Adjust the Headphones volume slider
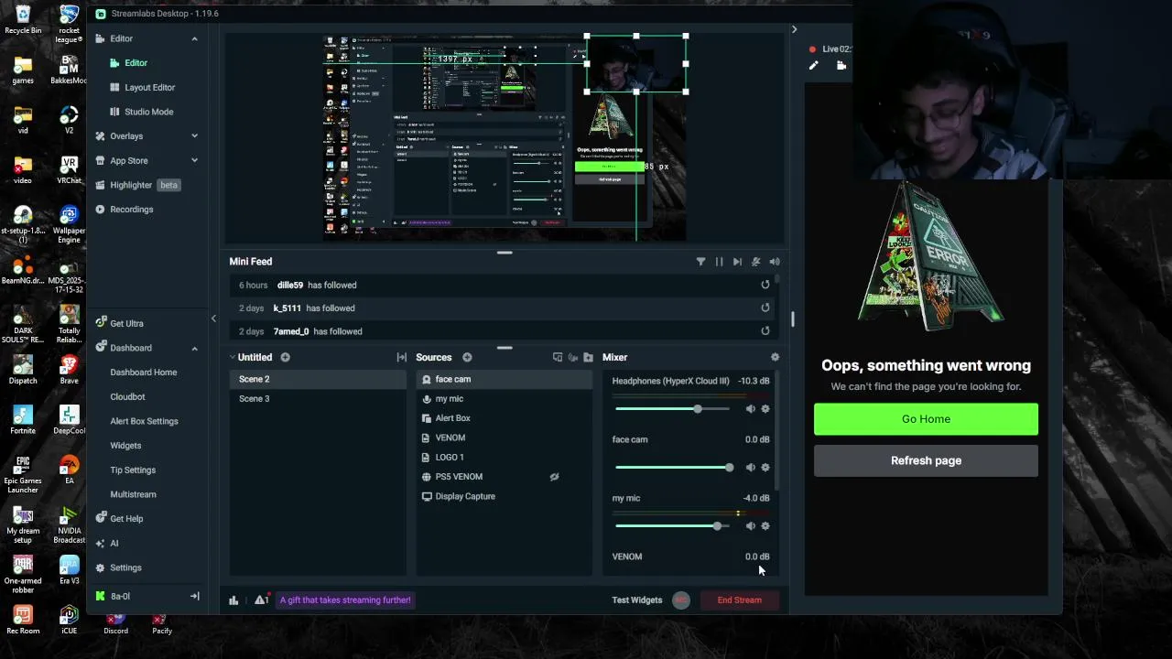The width and height of the screenshot is (1172, 659). [x=674, y=408]
